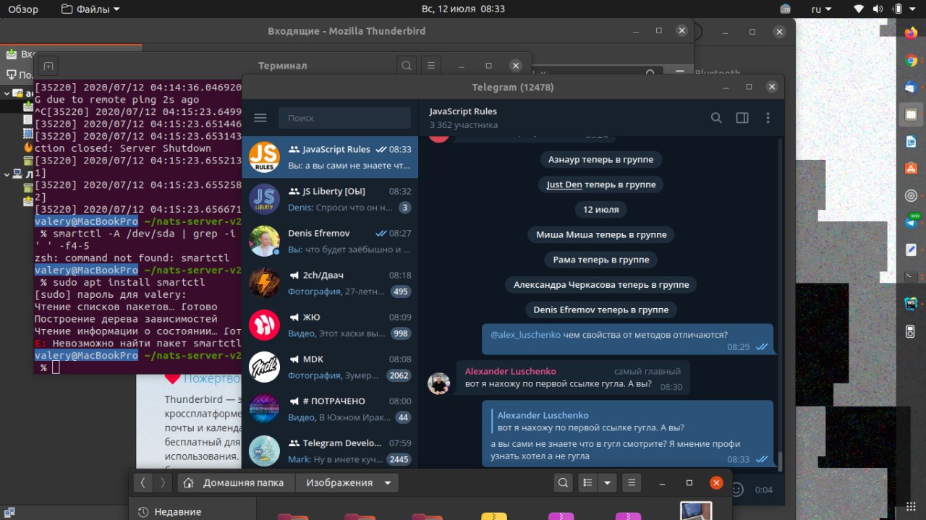Focus Telegram's Поиск search field
The width and height of the screenshot is (926, 520).
coord(344,118)
